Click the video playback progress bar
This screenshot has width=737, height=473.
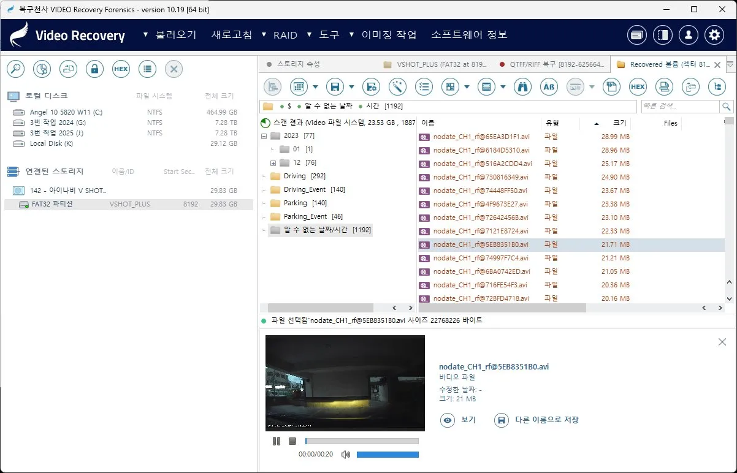362,441
